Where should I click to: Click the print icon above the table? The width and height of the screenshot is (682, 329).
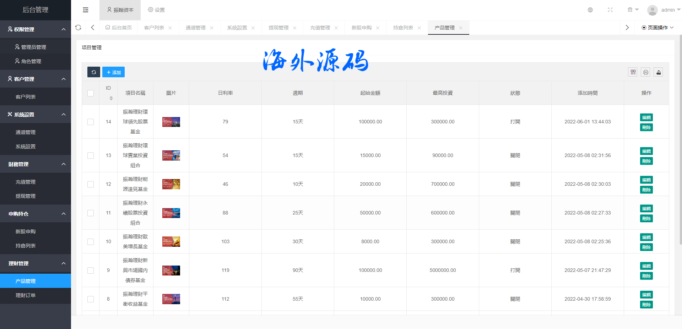pos(645,72)
